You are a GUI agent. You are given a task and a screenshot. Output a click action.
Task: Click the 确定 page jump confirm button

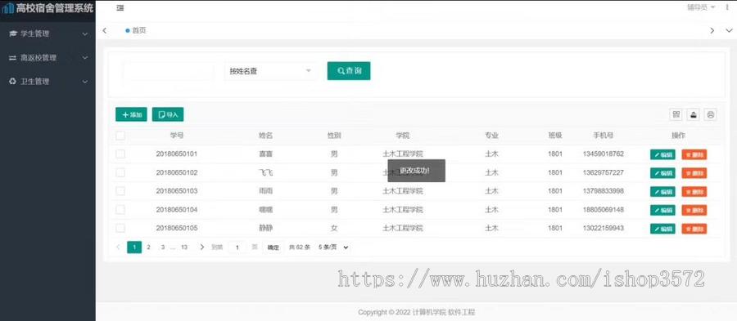coord(273,247)
